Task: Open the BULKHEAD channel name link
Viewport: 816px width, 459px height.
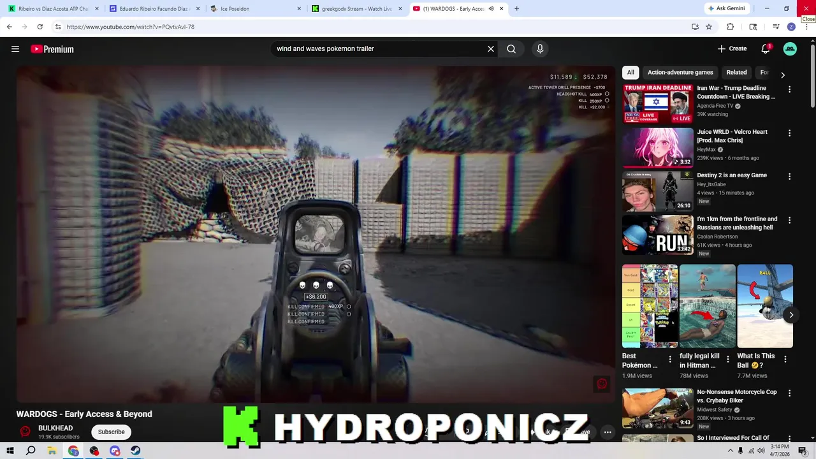Action: tap(55, 428)
